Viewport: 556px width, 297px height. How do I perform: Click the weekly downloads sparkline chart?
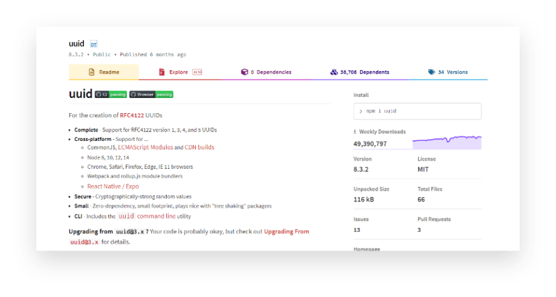click(x=447, y=142)
